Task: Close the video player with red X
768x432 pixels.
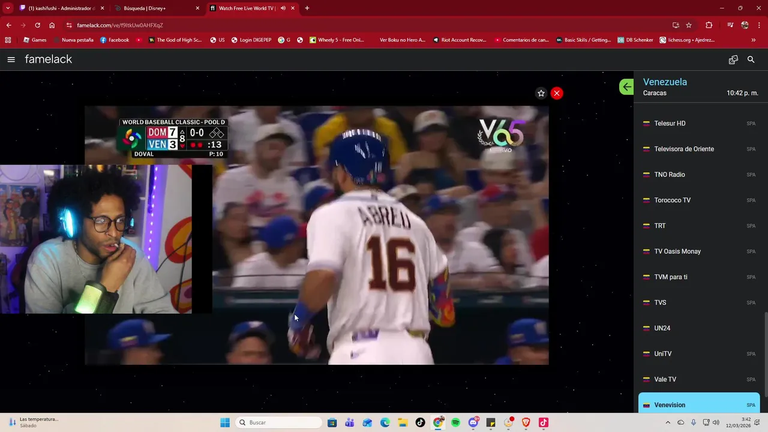Action: pyautogui.click(x=557, y=93)
